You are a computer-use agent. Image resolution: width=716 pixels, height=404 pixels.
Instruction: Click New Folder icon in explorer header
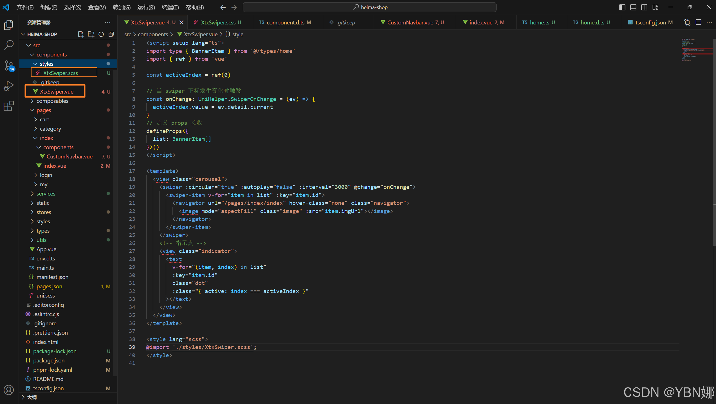pyautogui.click(x=91, y=34)
